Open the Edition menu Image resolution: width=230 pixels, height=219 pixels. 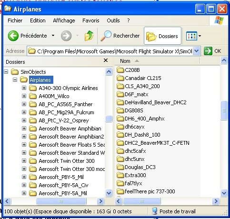(38, 20)
